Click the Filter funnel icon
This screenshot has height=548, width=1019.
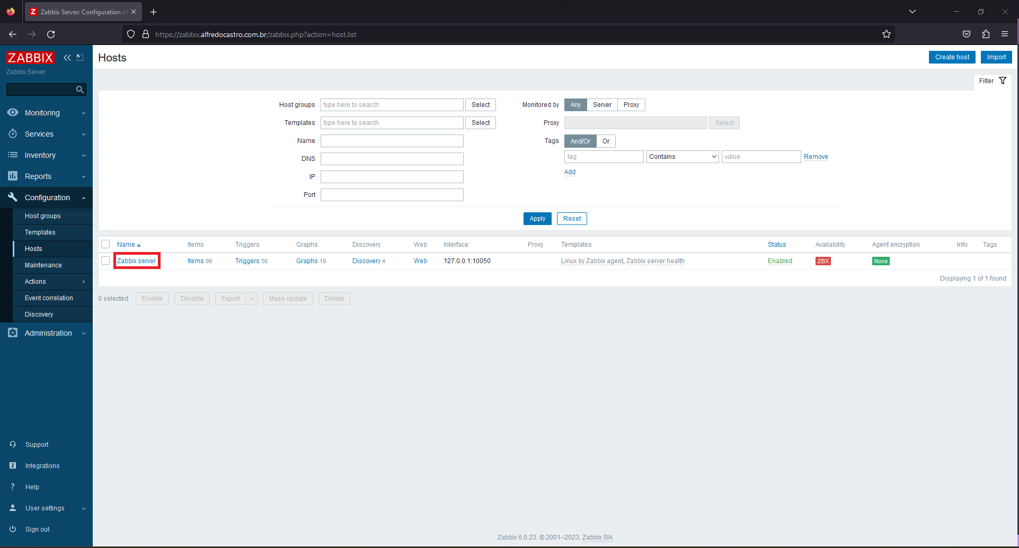pos(1003,81)
